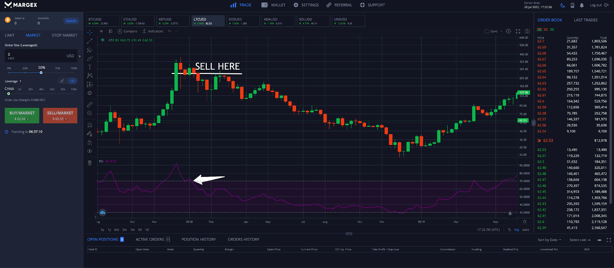Enter fullscreen chart mode
The height and width of the screenshot is (268, 614).
point(518,31)
